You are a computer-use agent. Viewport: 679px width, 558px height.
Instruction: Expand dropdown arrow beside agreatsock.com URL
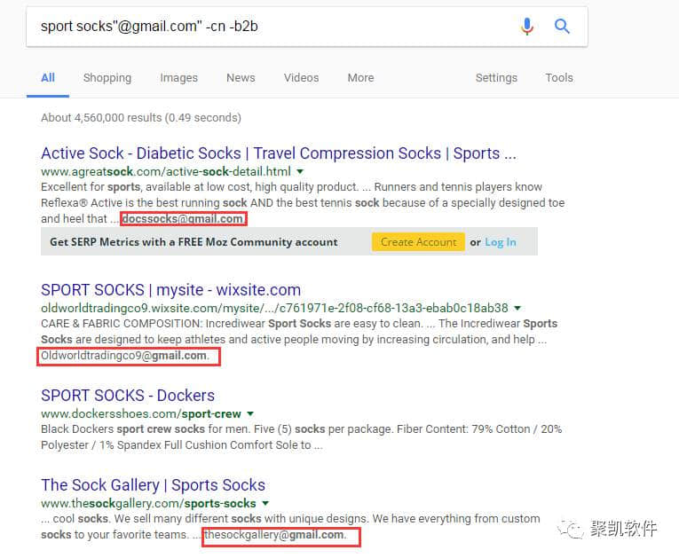300,172
